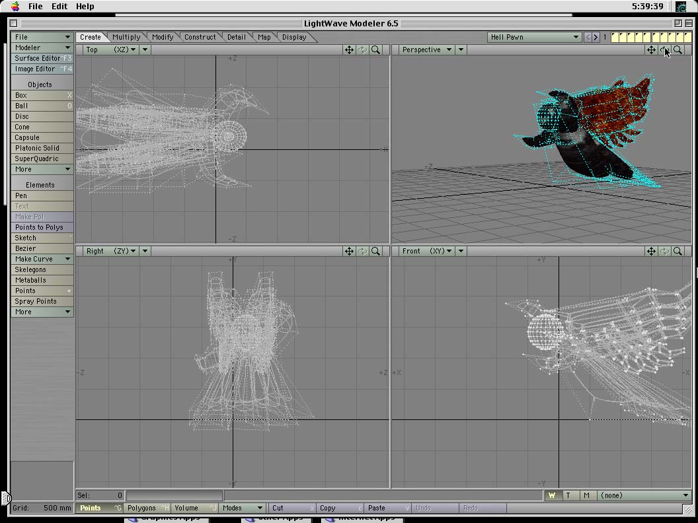Image resolution: width=698 pixels, height=523 pixels.
Task: Click the Grid size field
Action: tap(42, 508)
